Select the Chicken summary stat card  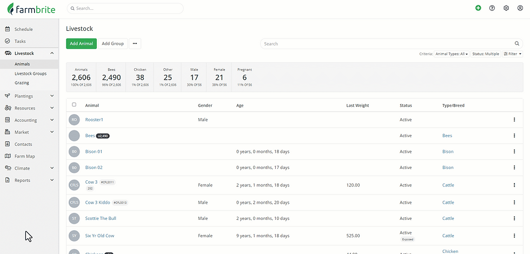pyautogui.click(x=140, y=77)
